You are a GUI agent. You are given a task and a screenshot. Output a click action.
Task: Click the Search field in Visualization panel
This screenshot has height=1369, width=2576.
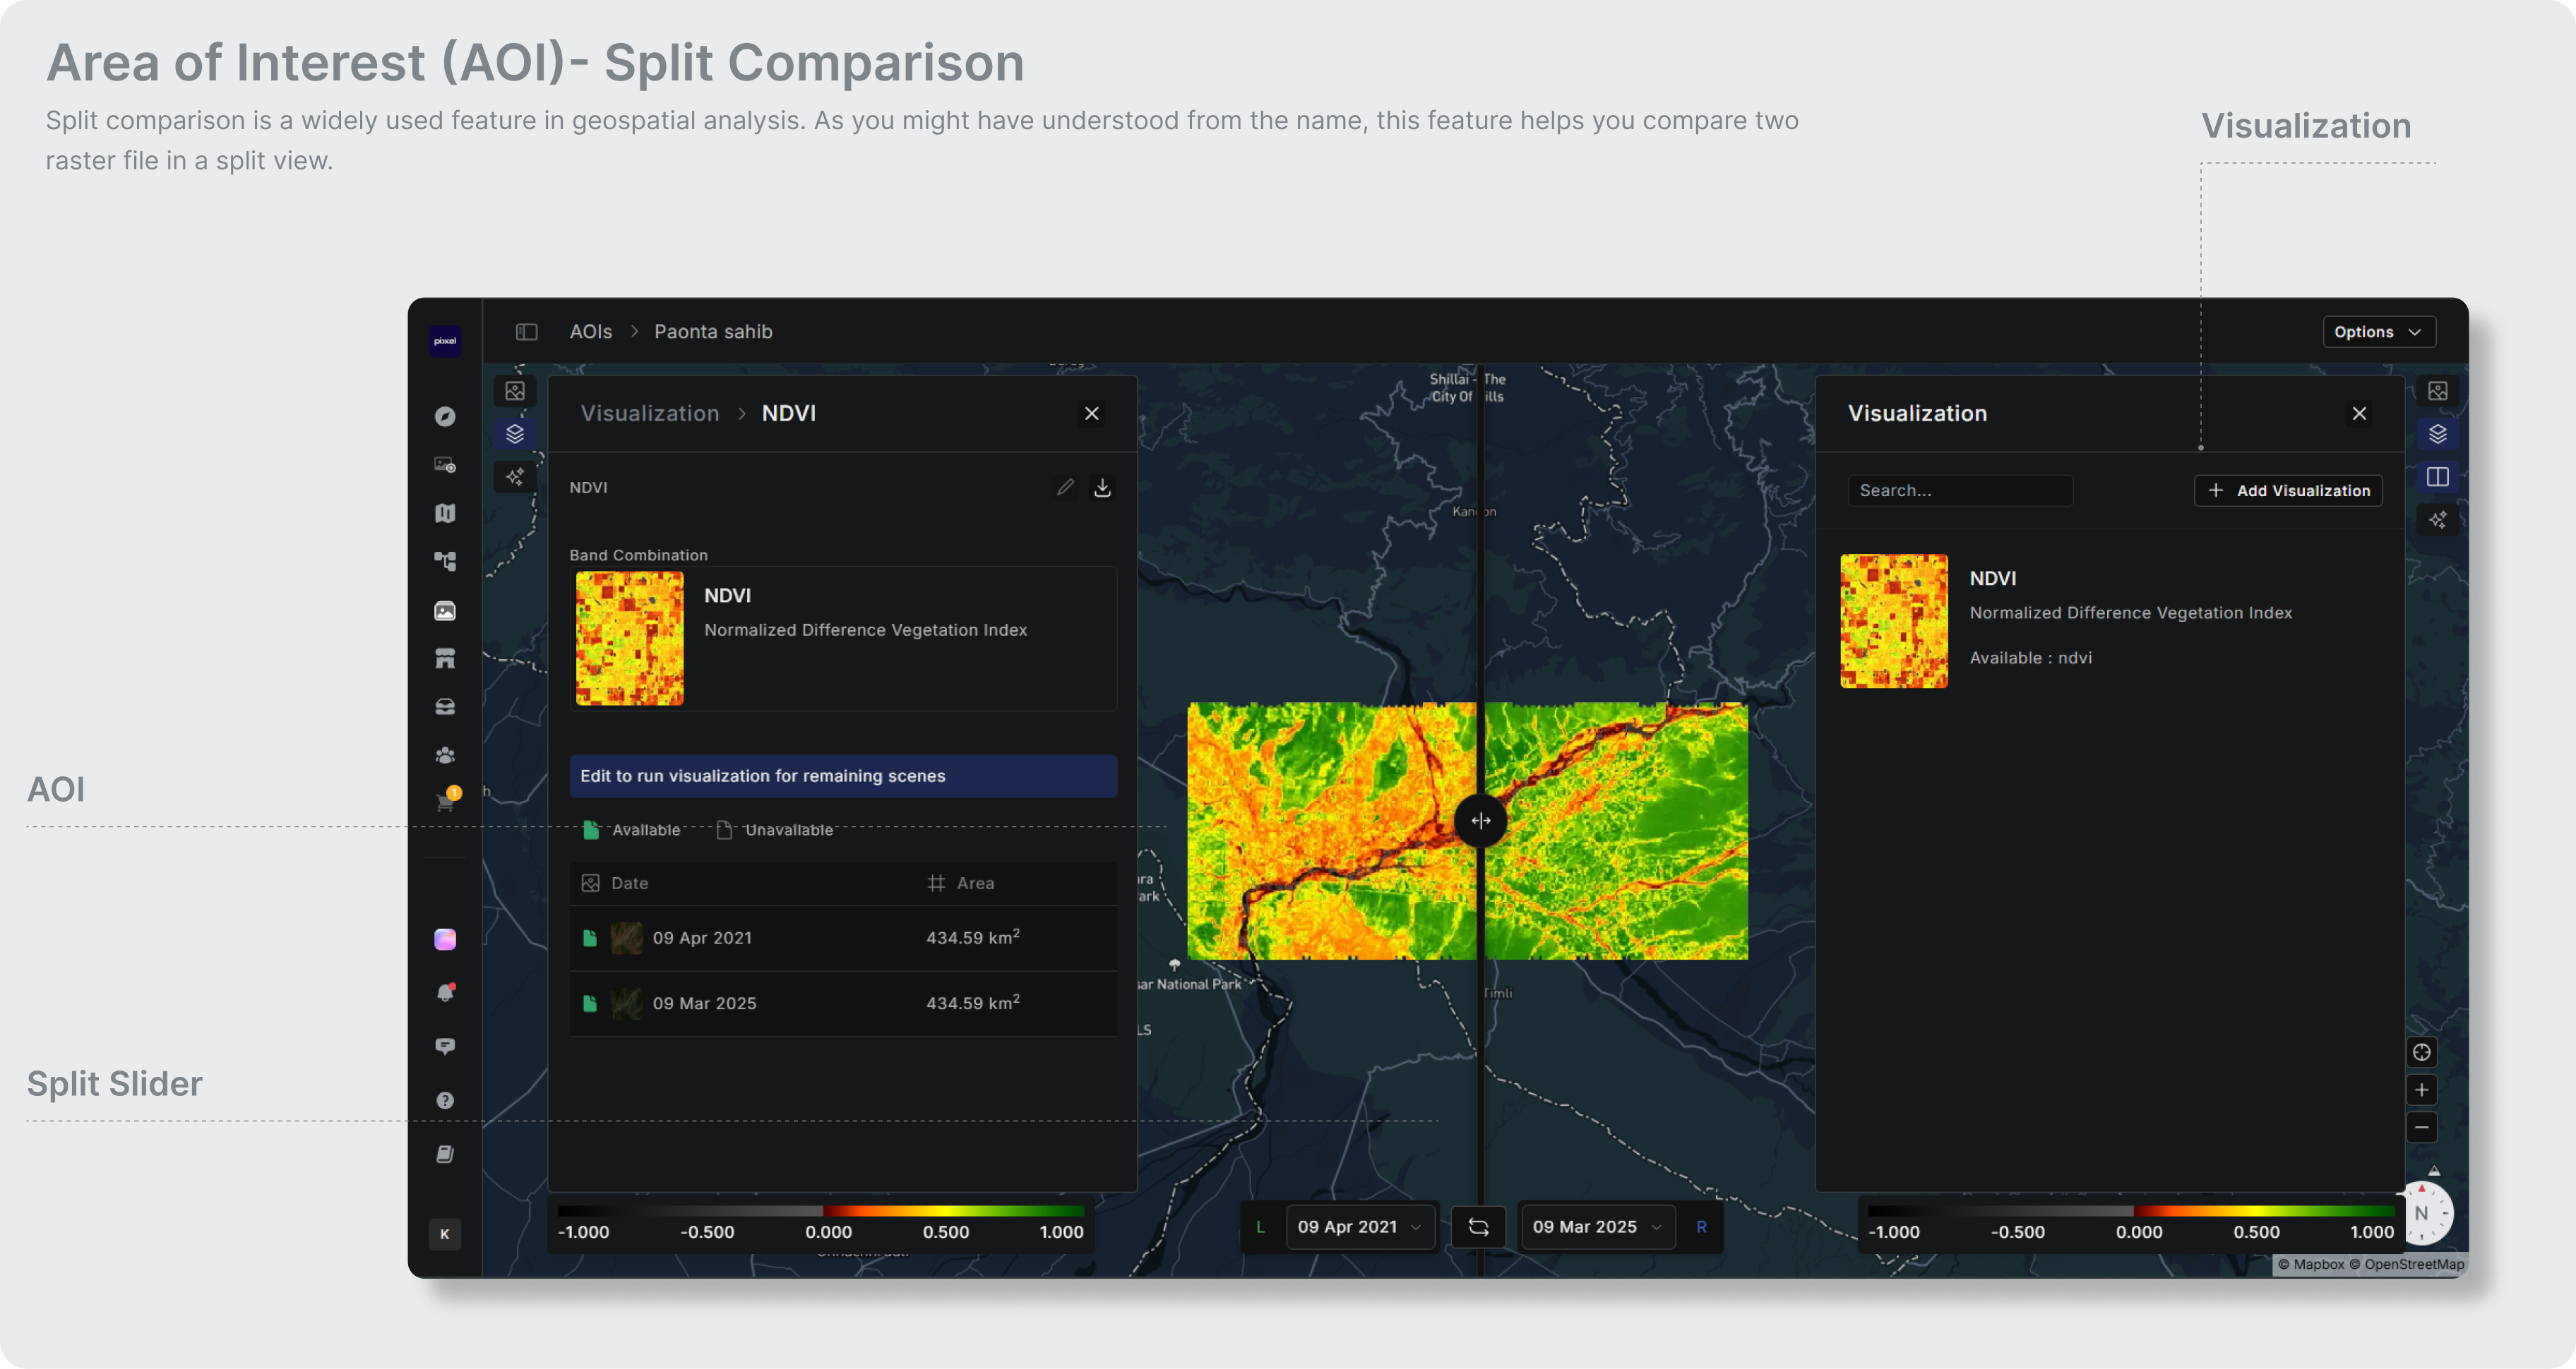(x=1959, y=490)
